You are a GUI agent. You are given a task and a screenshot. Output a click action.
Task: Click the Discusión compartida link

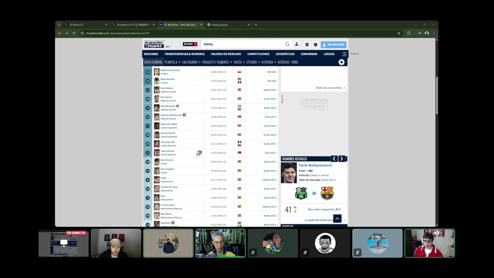click(321, 209)
